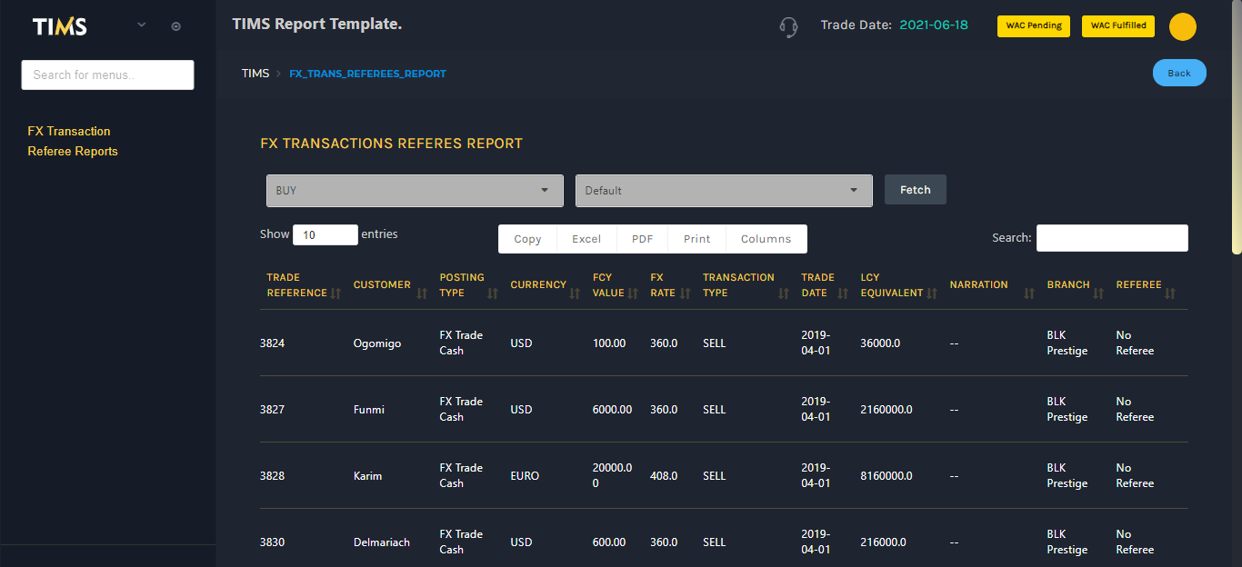Screen dimensions: 1242x567
Task: Click FX rate 408.0
Action: (664, 476)
